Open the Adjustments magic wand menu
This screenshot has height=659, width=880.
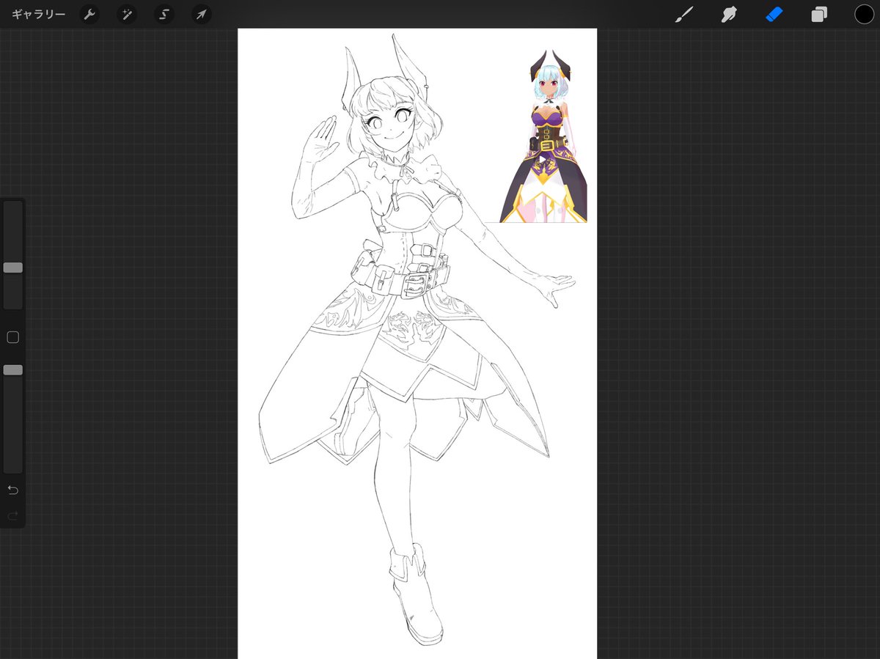point(127,15)
